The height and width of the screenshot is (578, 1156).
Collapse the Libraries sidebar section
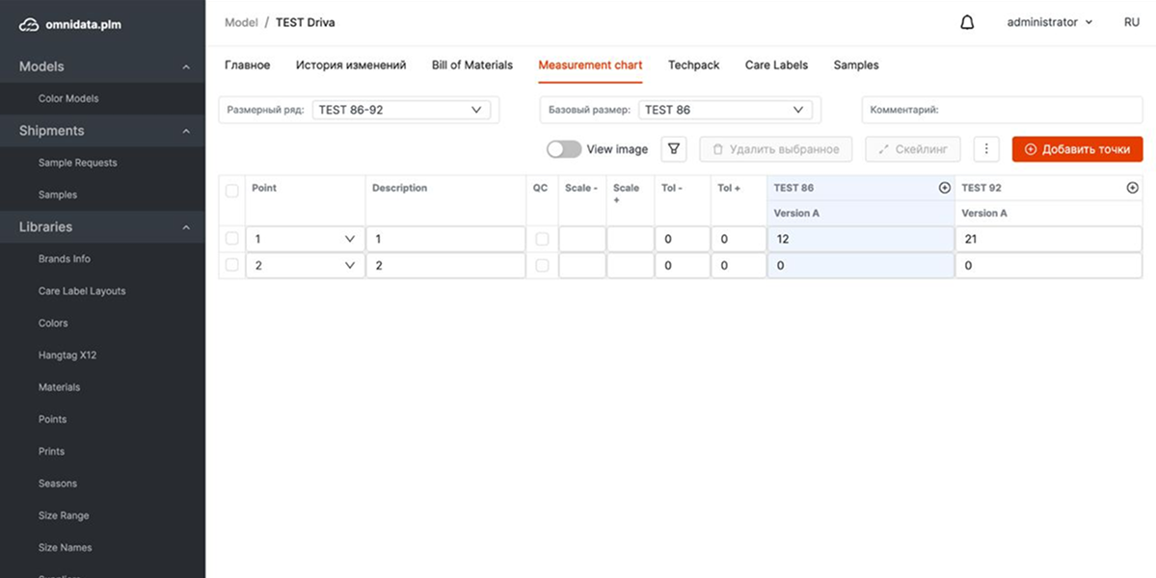coord(186,227)
